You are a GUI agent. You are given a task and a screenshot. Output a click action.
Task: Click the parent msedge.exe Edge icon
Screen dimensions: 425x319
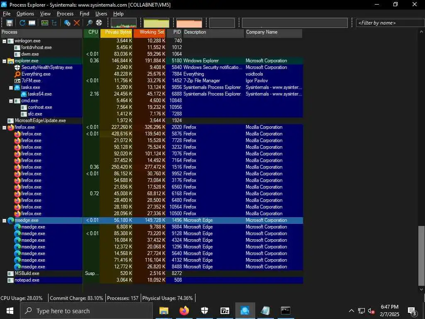[11, 220]
